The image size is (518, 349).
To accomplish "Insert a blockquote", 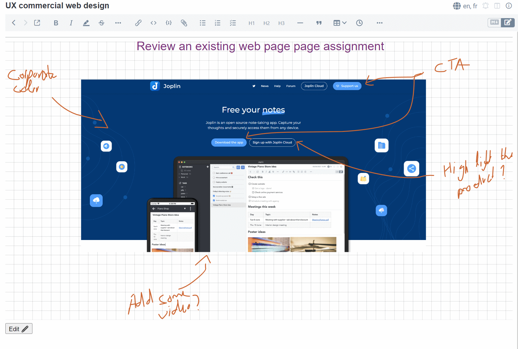I will click(319, 23).
